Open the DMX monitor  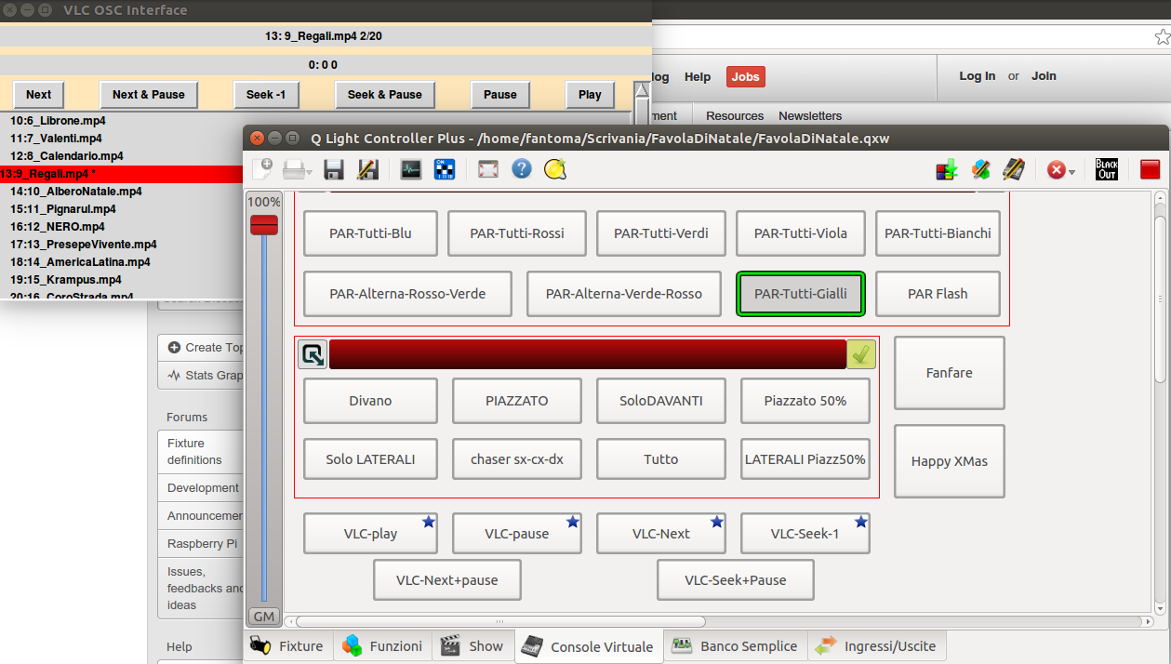(x=411, y=169)
